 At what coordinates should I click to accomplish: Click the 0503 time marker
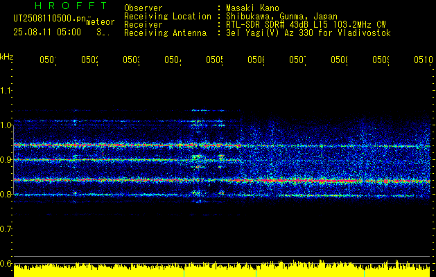click(131, 60)
